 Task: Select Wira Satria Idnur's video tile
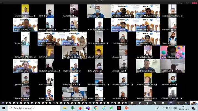coord(74,52)
